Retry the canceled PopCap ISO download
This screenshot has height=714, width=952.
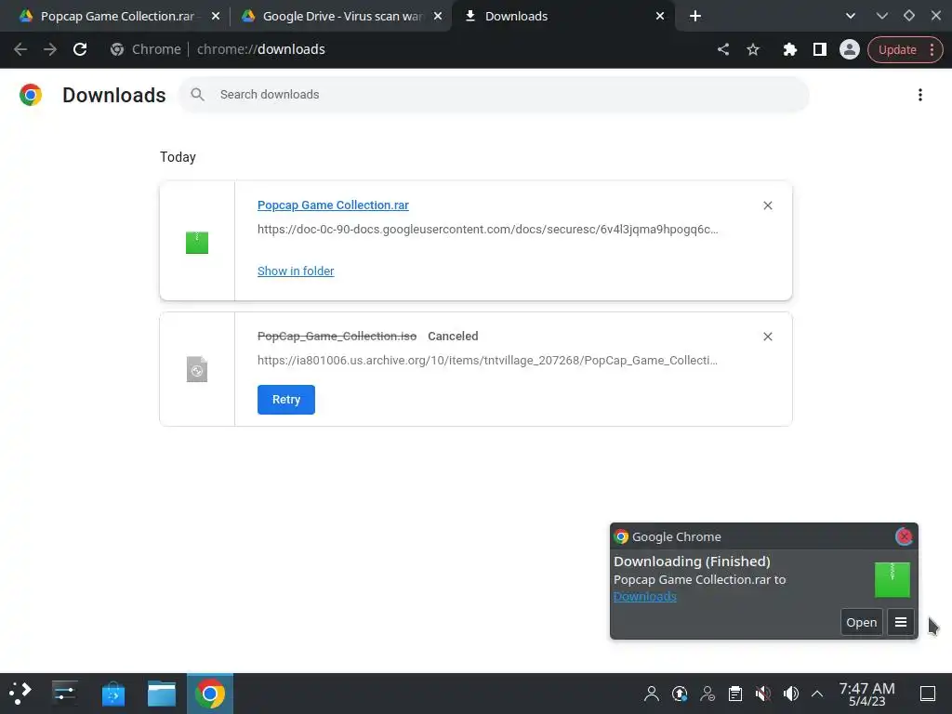286,400
